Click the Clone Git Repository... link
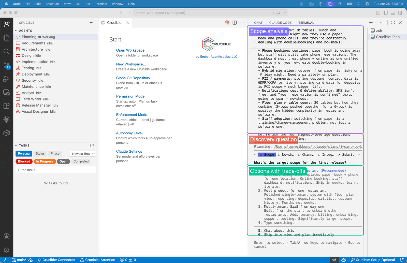This screenshot has height=263, width=407. [135, 78]
